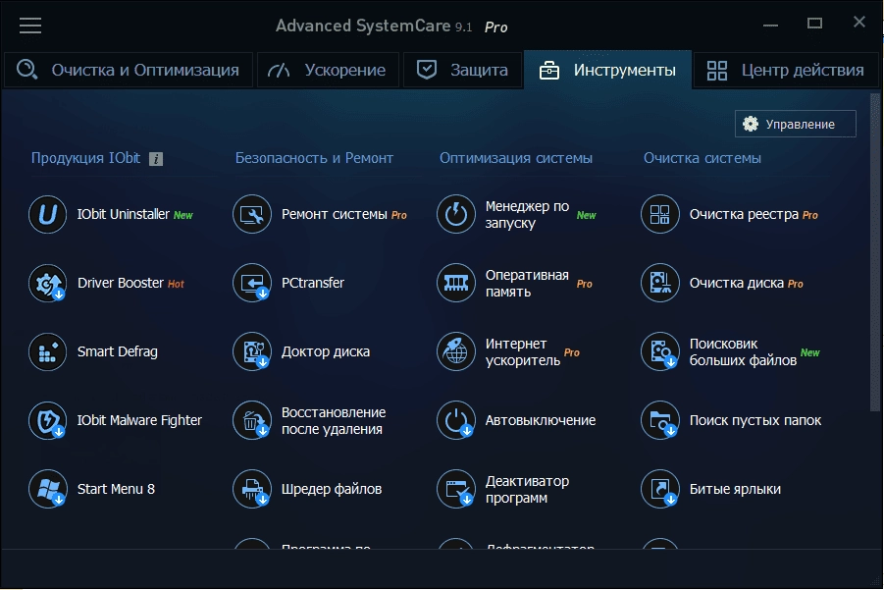884x590 pixels.
Task: Click the Очистка диска label
Action: pyautogui.click(x=737, y=283)
